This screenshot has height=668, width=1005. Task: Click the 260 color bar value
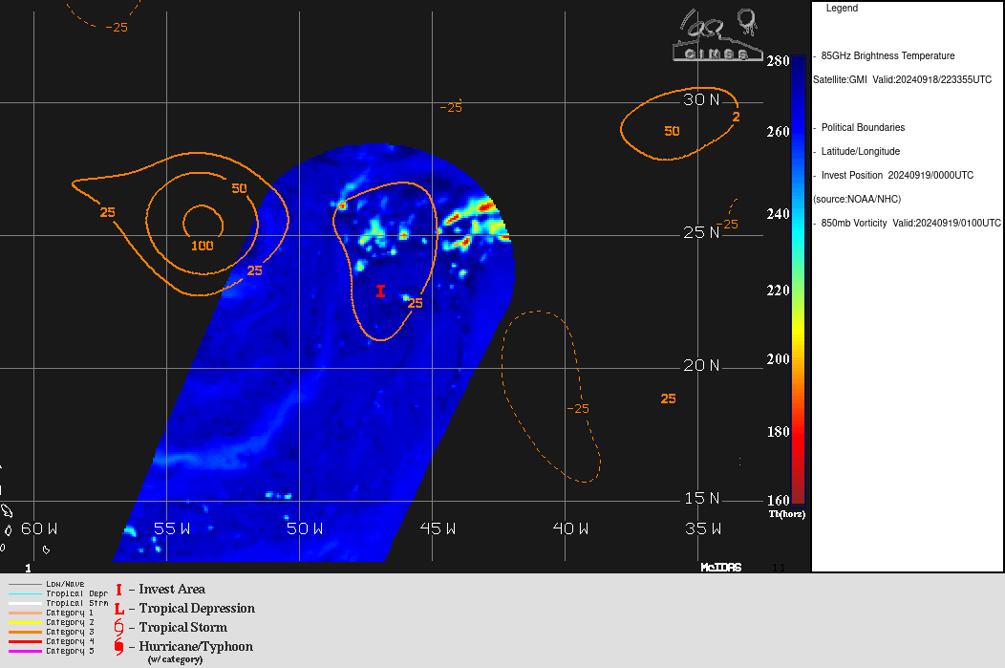point(778,132)
